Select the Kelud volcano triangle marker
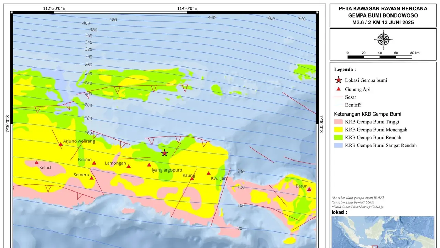The height and width of the screenshot is (248, 440). pyautogui.click(x=37, y=163)
